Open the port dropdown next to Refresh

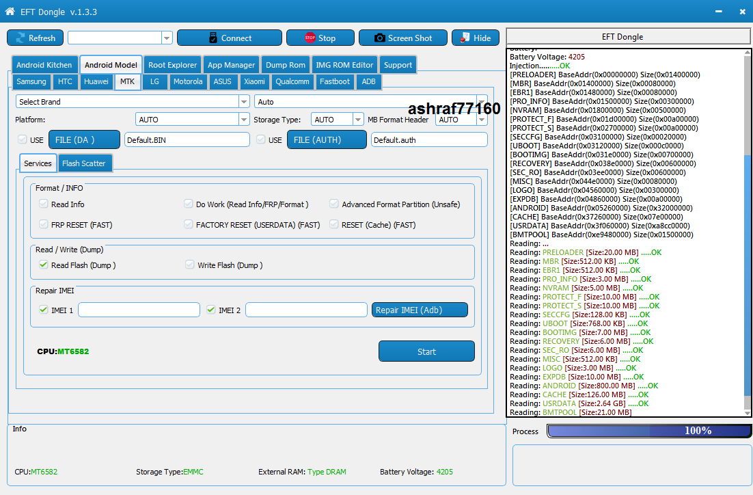[167, 38]
